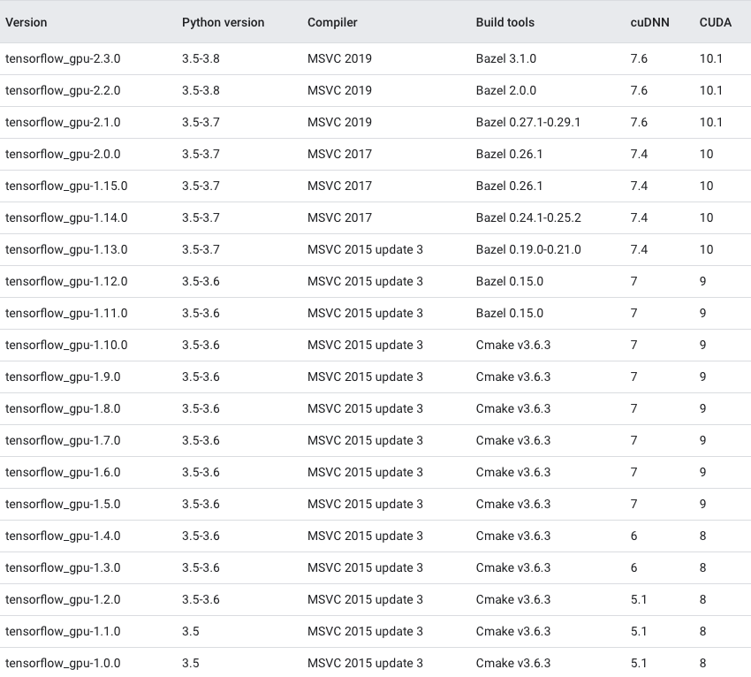751x677 pixels.
Task: Click the tensorflow_gpu-1.10.0 row label
Action: [66, 345]
